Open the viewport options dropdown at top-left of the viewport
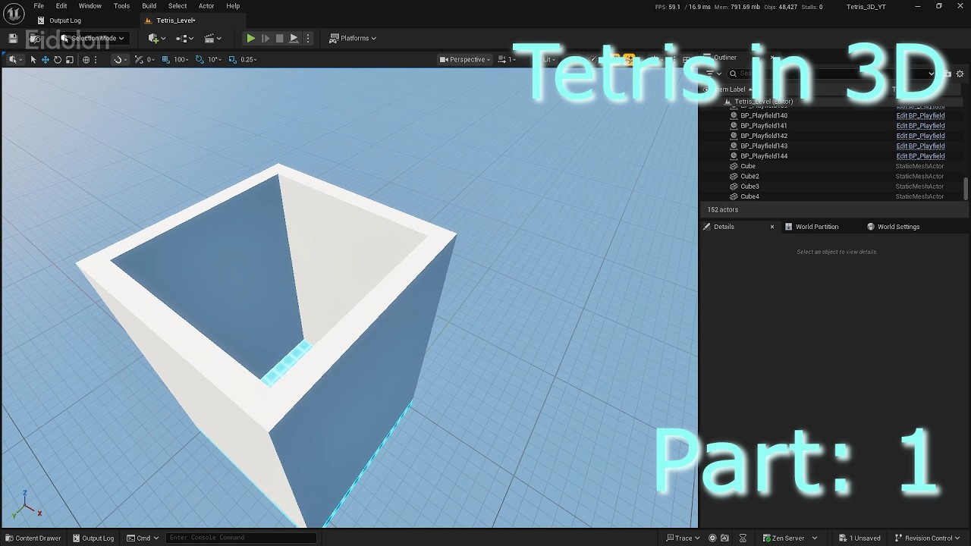The width and height of the screenshot is (971, 546). pyautogui.click(x=15, y=59)
